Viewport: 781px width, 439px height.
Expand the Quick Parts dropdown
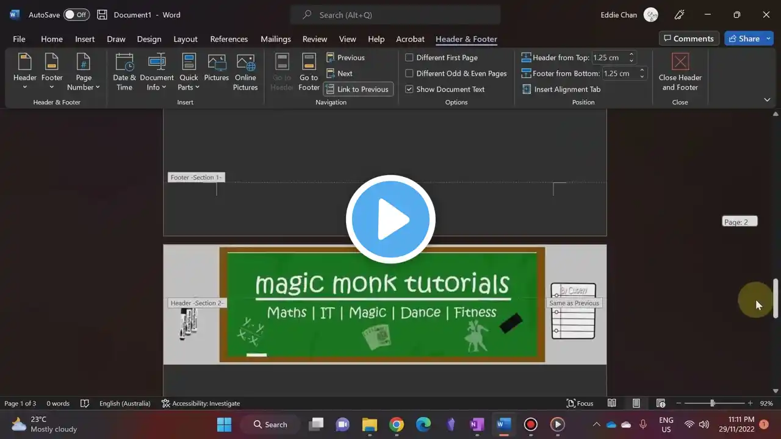(189, 73)
